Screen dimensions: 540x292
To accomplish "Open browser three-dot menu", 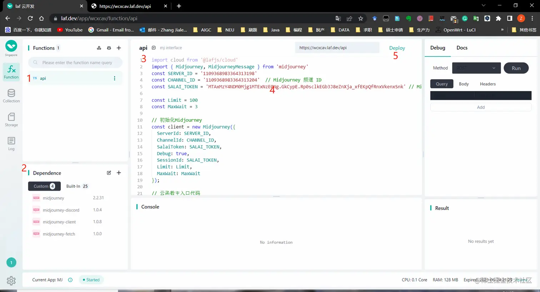I will (532, 18).
